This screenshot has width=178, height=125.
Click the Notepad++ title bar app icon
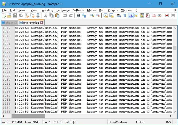(4, 4)
